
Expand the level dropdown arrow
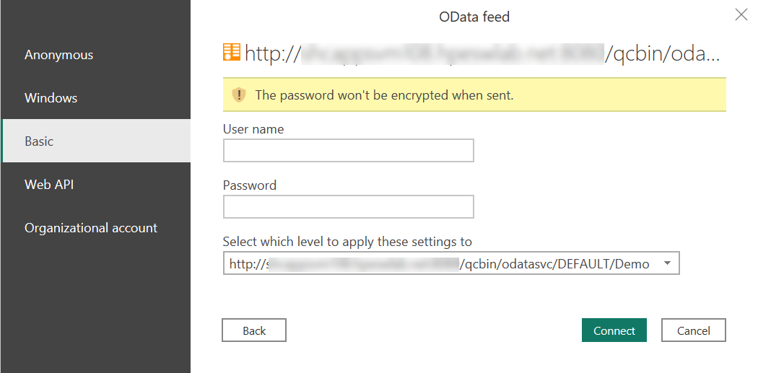click(667, 263)
